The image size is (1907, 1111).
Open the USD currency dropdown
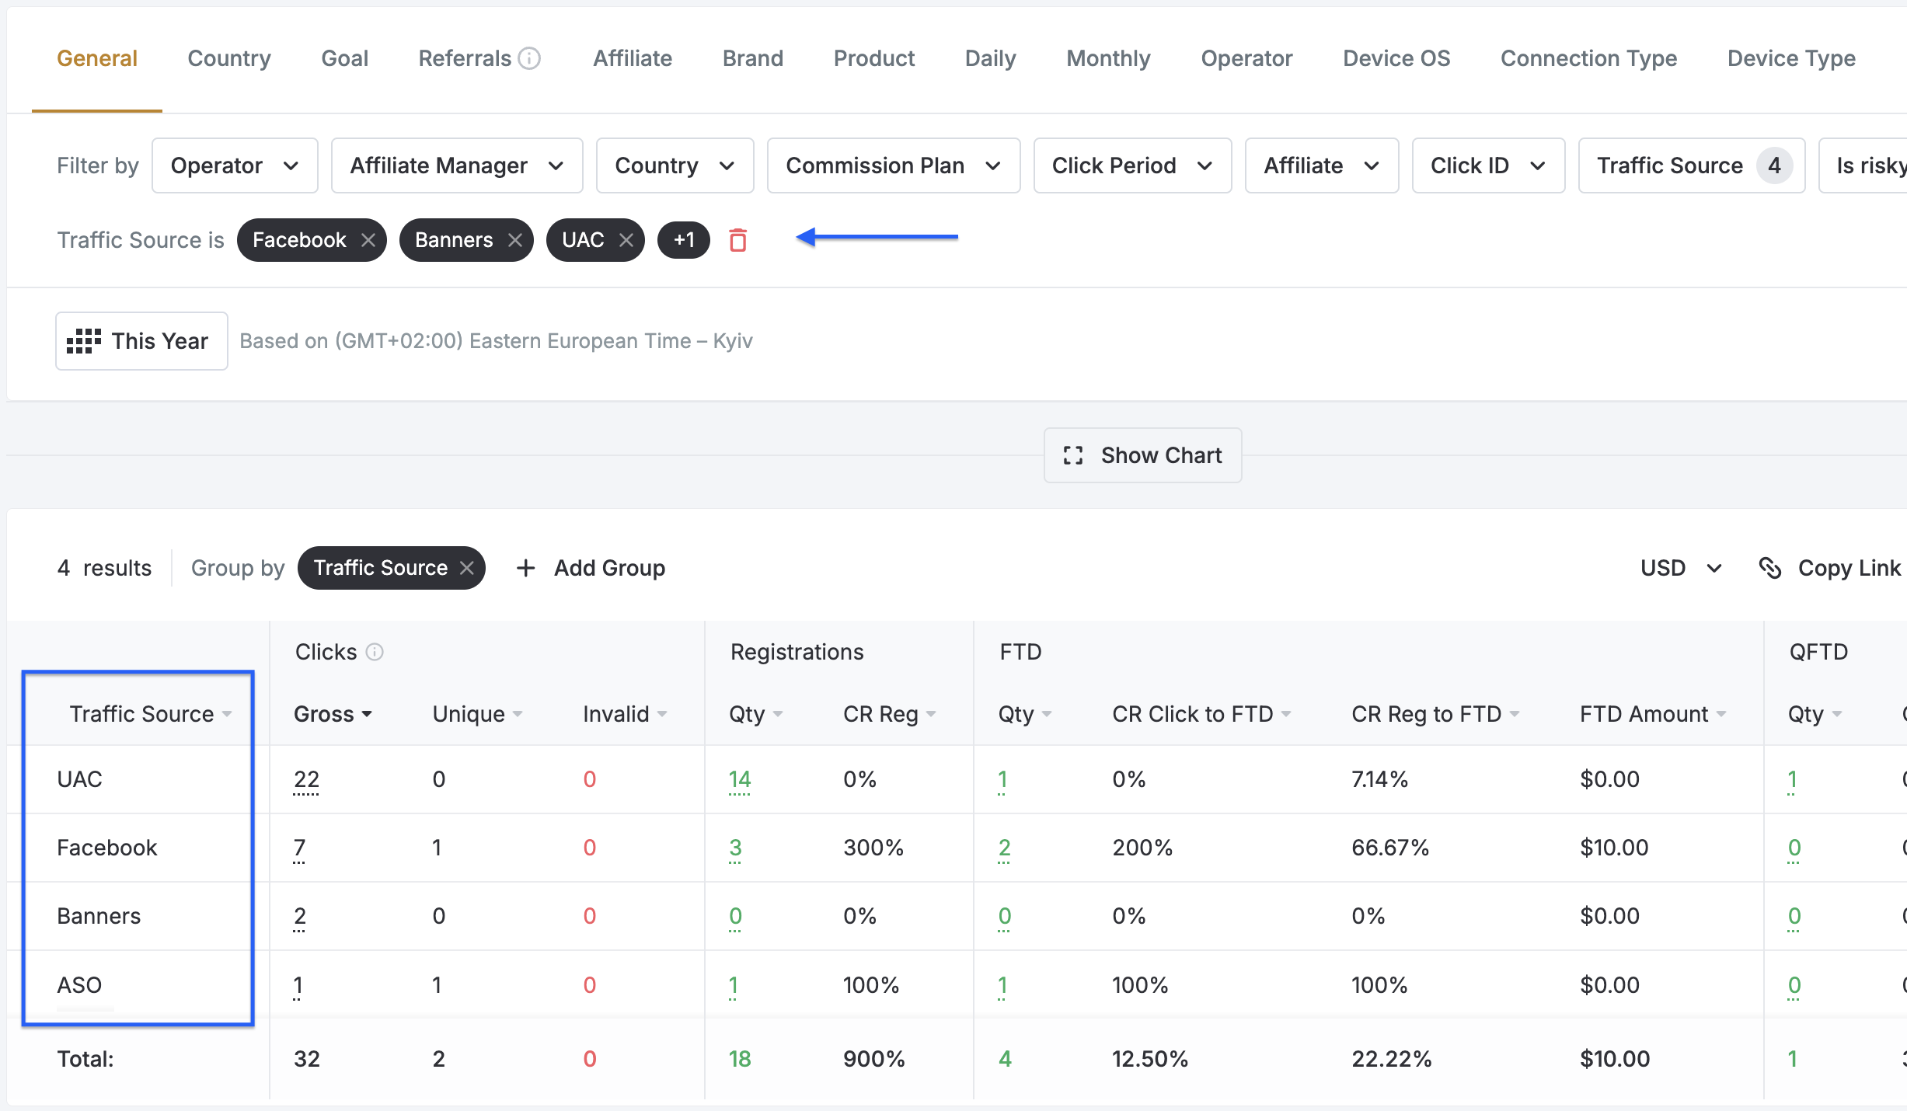coord(1681,568)
